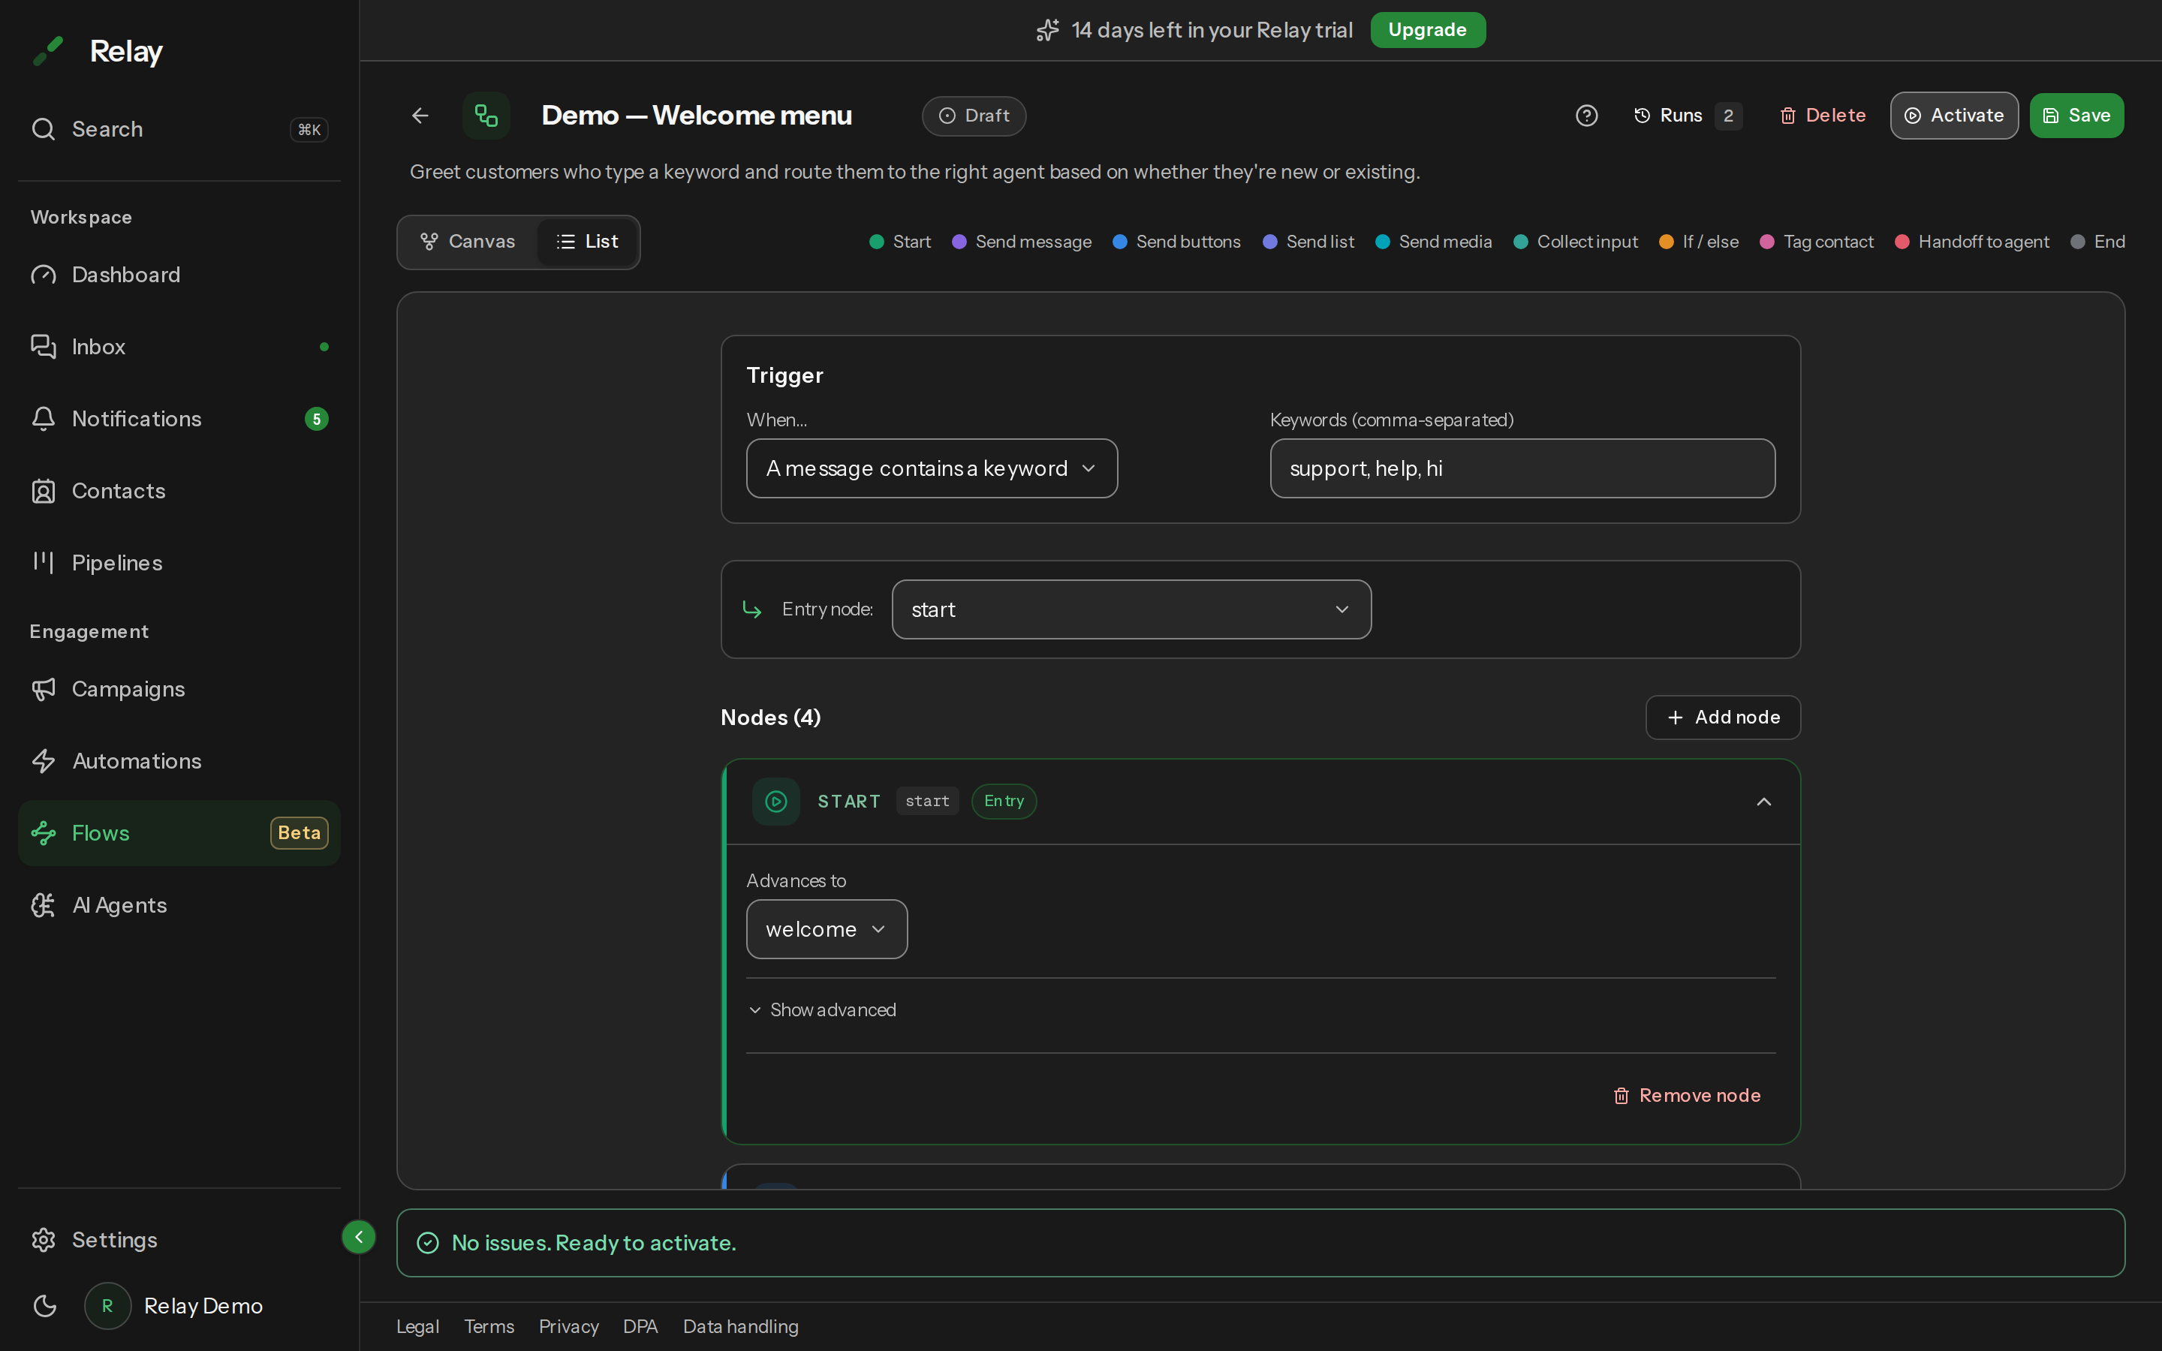The height and width of the screenshot is (1351, 2162).
Task: Click the Notifications count badge 5
Action: coord(316,419)
